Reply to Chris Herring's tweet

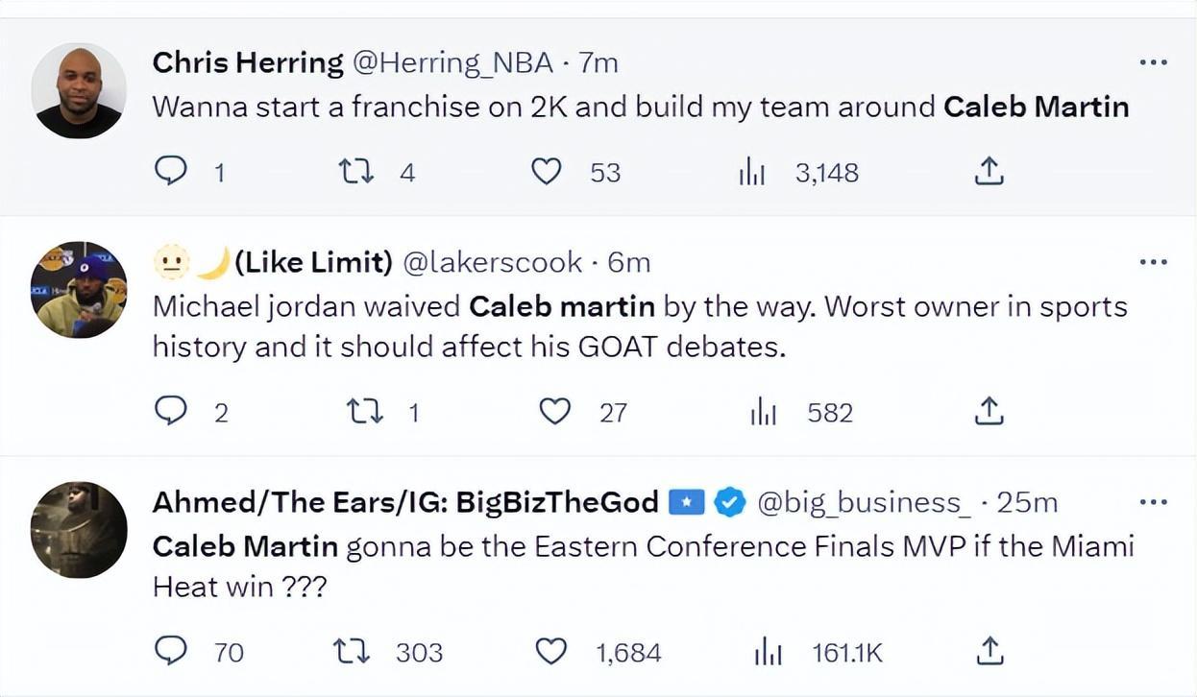171,172
